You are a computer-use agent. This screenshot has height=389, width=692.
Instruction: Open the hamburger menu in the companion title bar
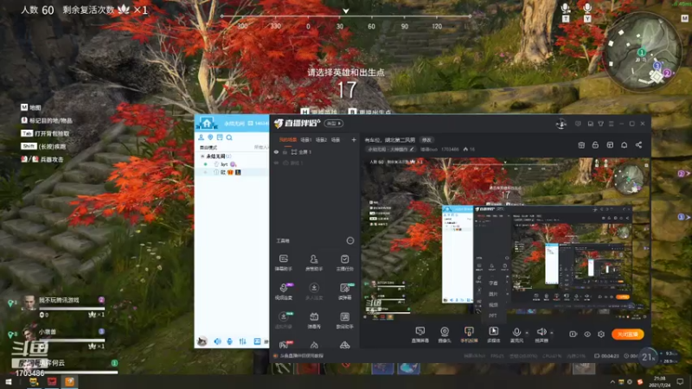612,124
